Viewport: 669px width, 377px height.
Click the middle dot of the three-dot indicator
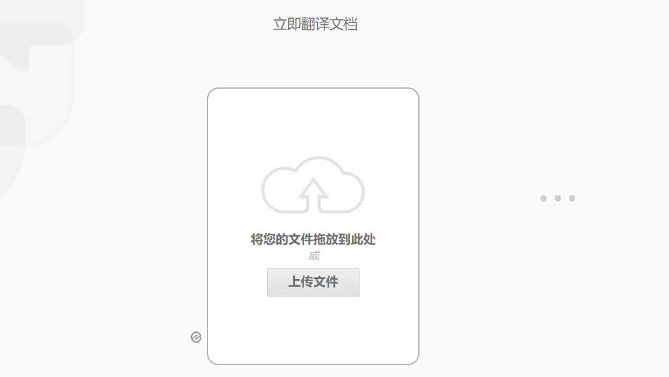(x=558, y=198)
